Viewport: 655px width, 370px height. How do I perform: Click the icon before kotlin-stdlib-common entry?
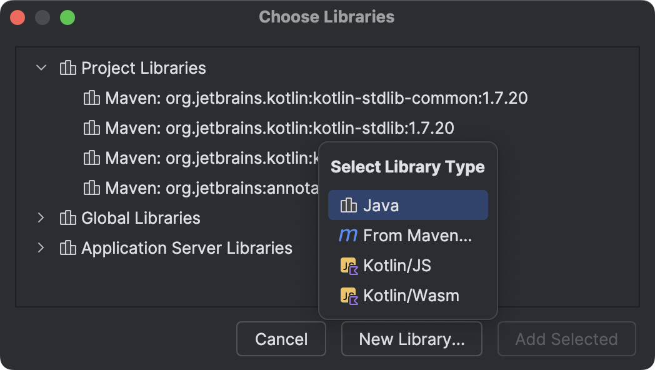point(91,98)
